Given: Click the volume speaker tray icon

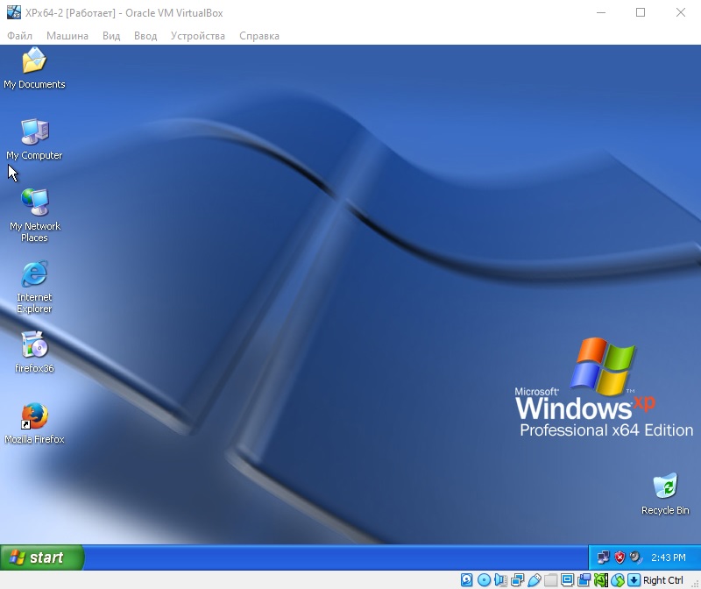Looking at the screenshot, I should click(635, 557).
